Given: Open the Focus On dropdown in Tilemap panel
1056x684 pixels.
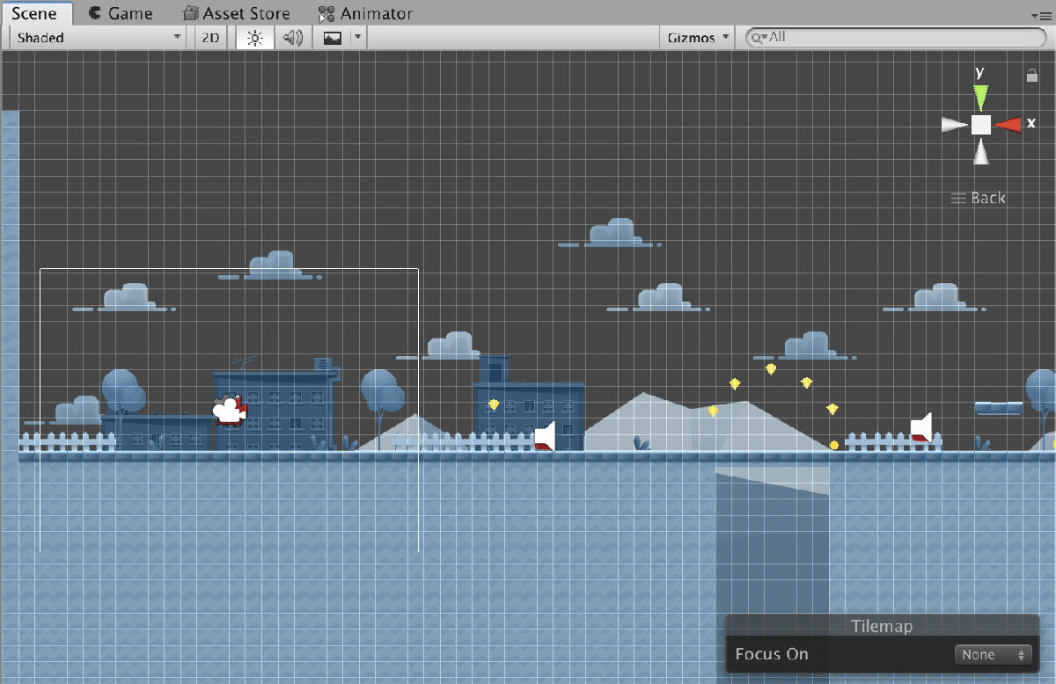Looking at the screenshot, I should pyautogui.click(x=993, y=654).
